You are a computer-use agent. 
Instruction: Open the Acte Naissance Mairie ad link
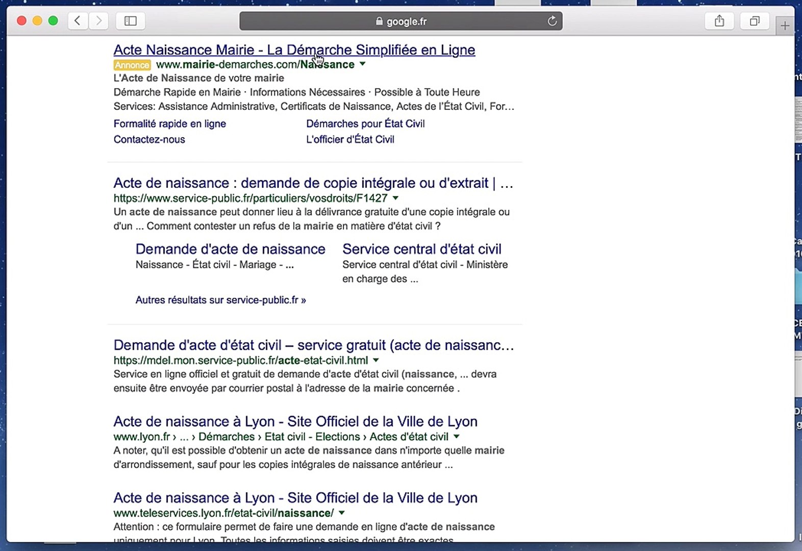click(294, 50)
